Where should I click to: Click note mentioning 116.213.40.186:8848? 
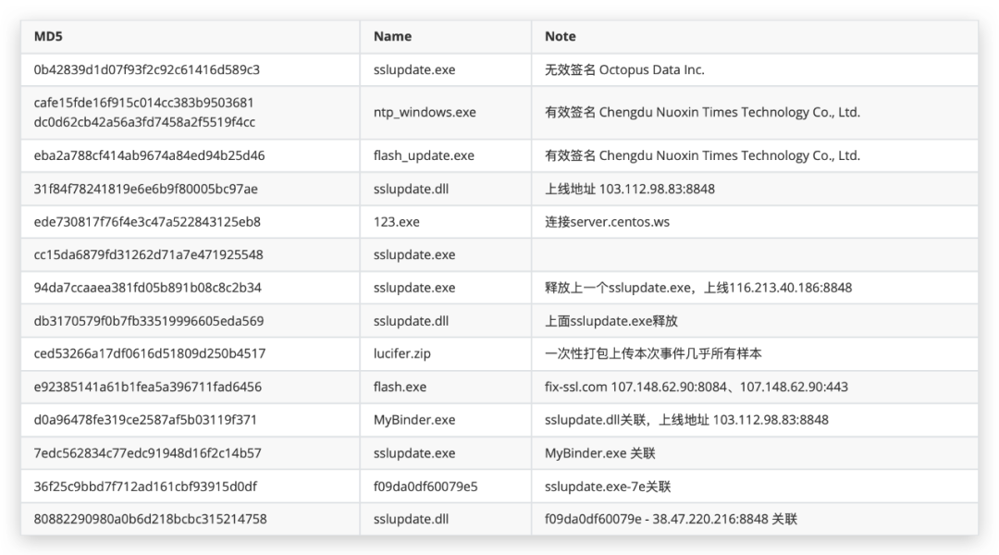(x=698, y=288)
